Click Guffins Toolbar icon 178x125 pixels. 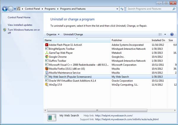click(x=47, y=61)
